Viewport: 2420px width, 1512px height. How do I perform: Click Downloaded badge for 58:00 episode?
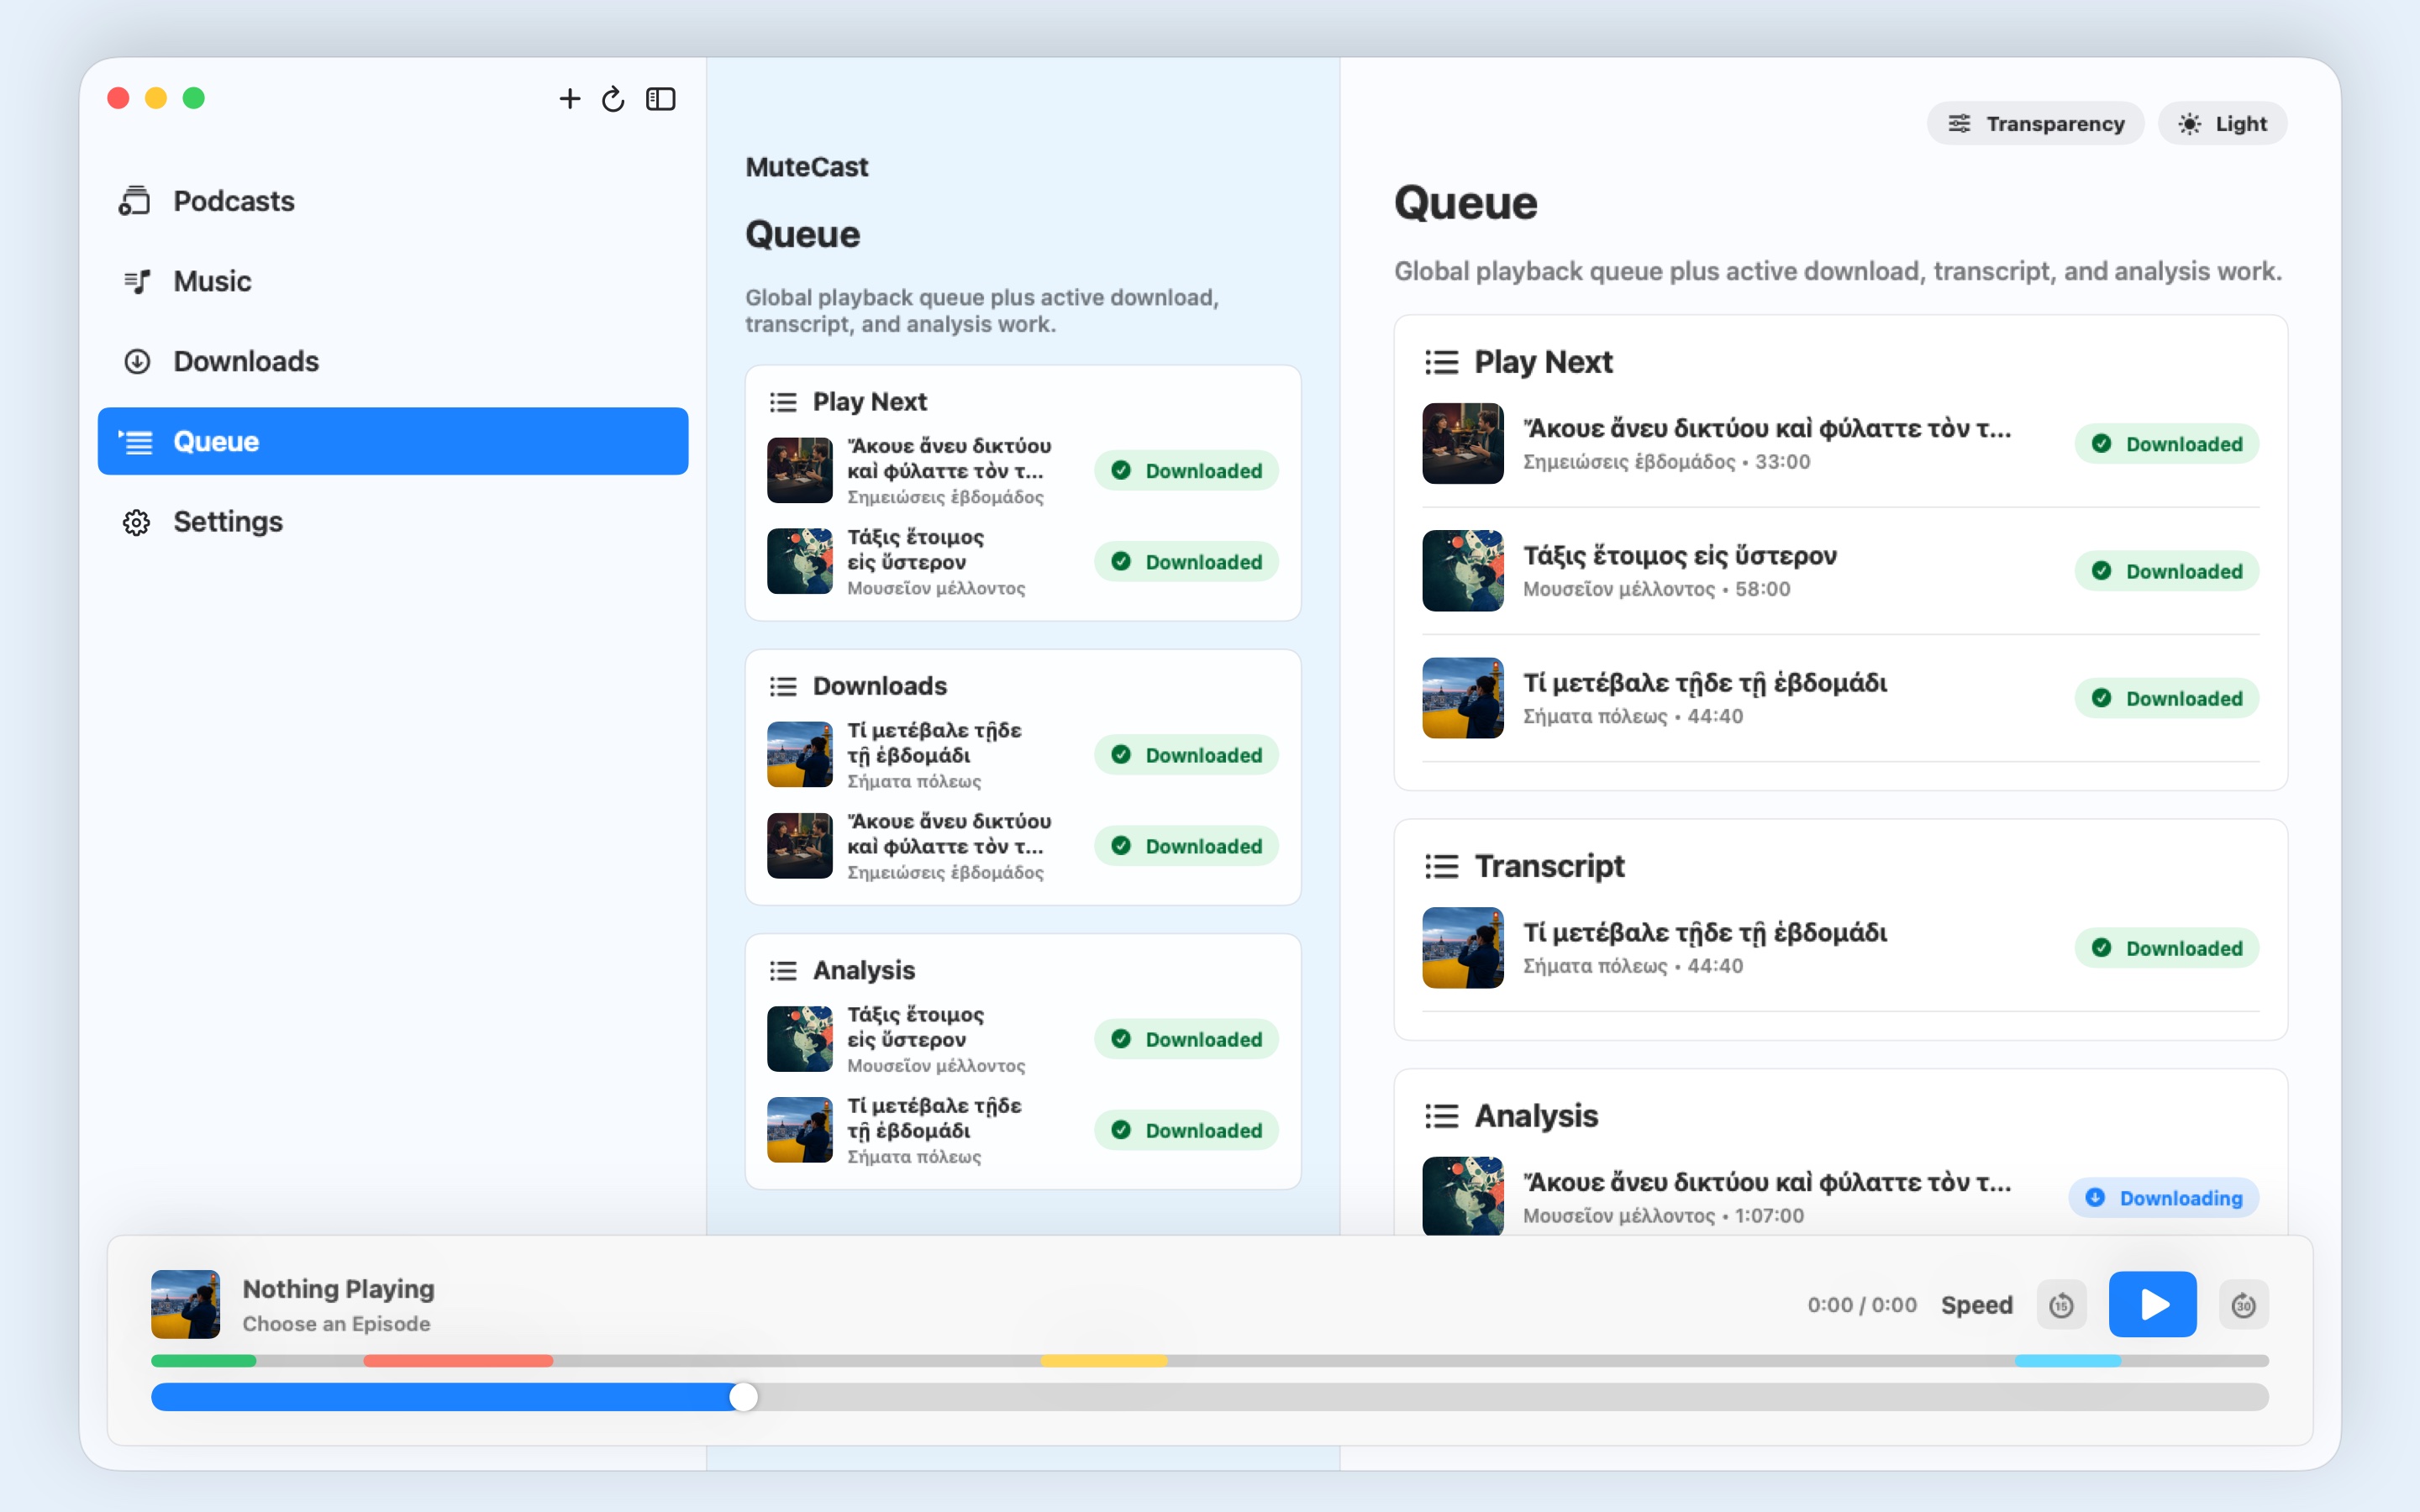2166,570
